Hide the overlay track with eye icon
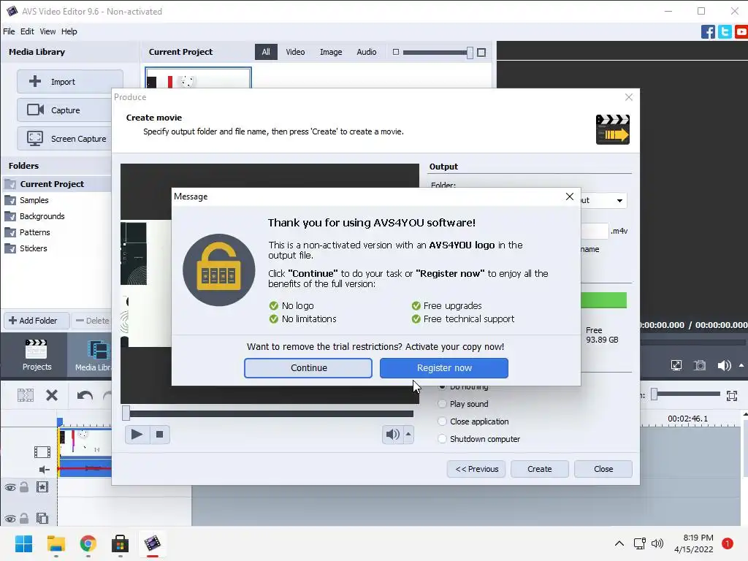This screenshot has width=748, height=561. tap(10, 519)
